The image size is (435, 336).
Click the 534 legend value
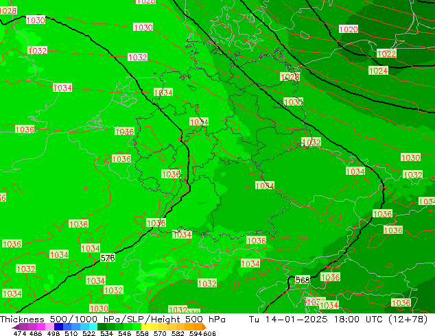tap(107, 333)
